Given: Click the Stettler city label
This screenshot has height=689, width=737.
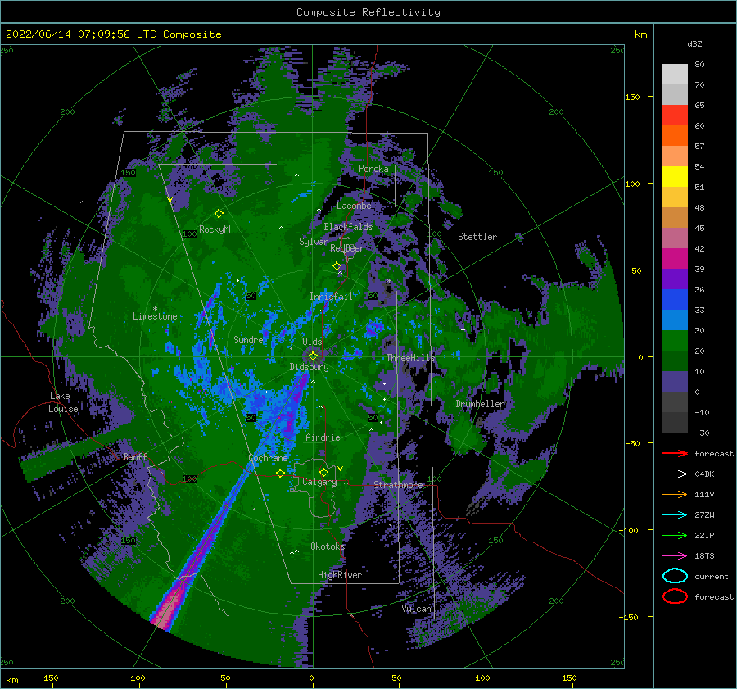Looking at the screenshot, I should tap(477, 237).
